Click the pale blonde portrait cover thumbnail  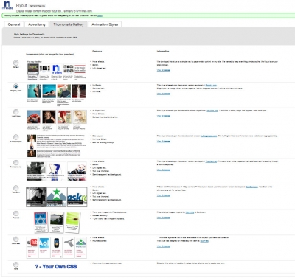click(80, 117)
